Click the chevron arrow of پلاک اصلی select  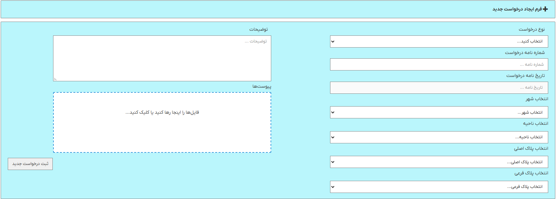click(333, 162)
